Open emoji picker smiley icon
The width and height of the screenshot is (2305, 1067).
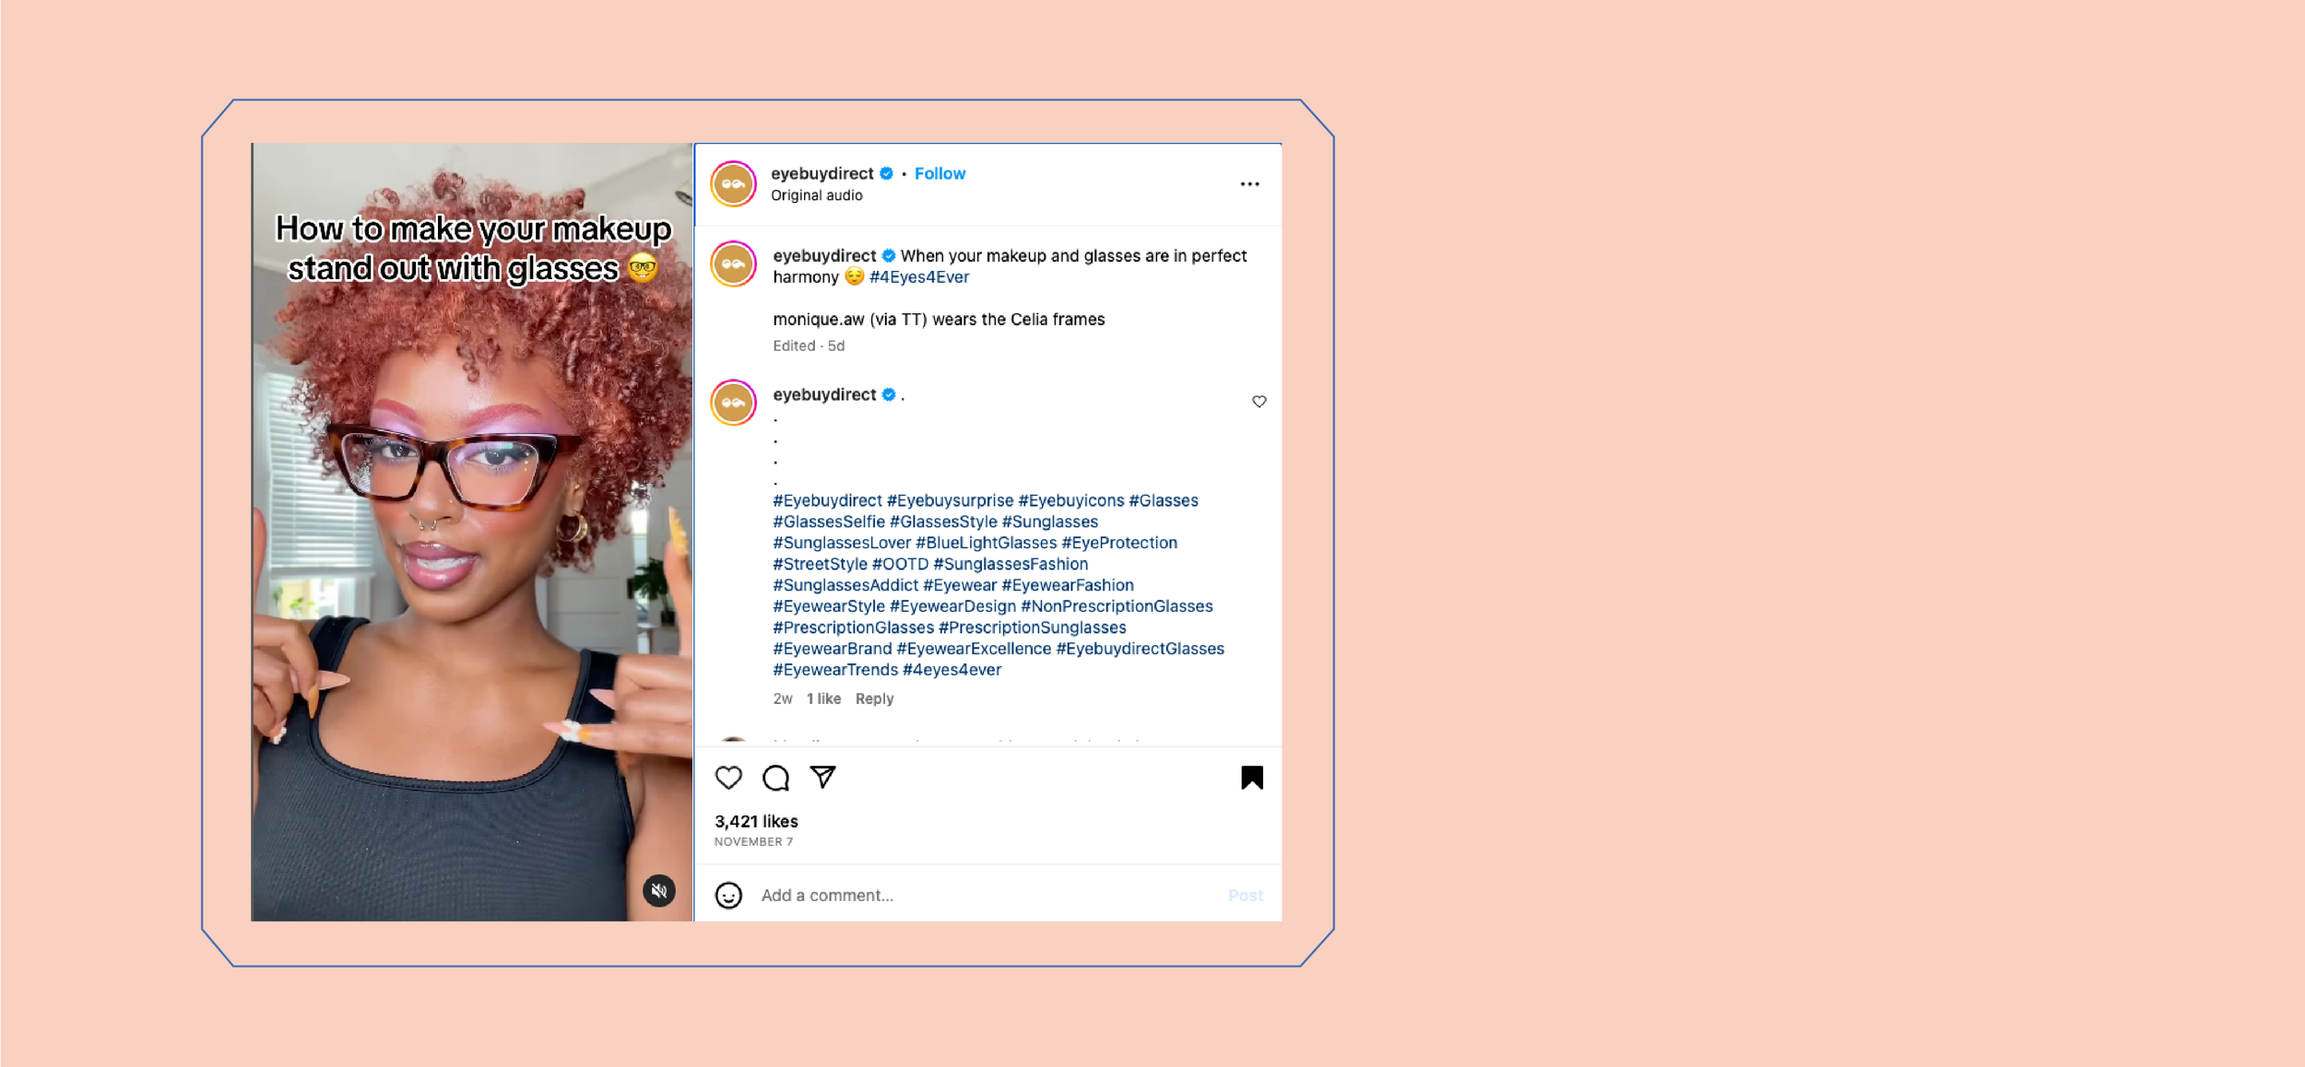pos(728,895)
